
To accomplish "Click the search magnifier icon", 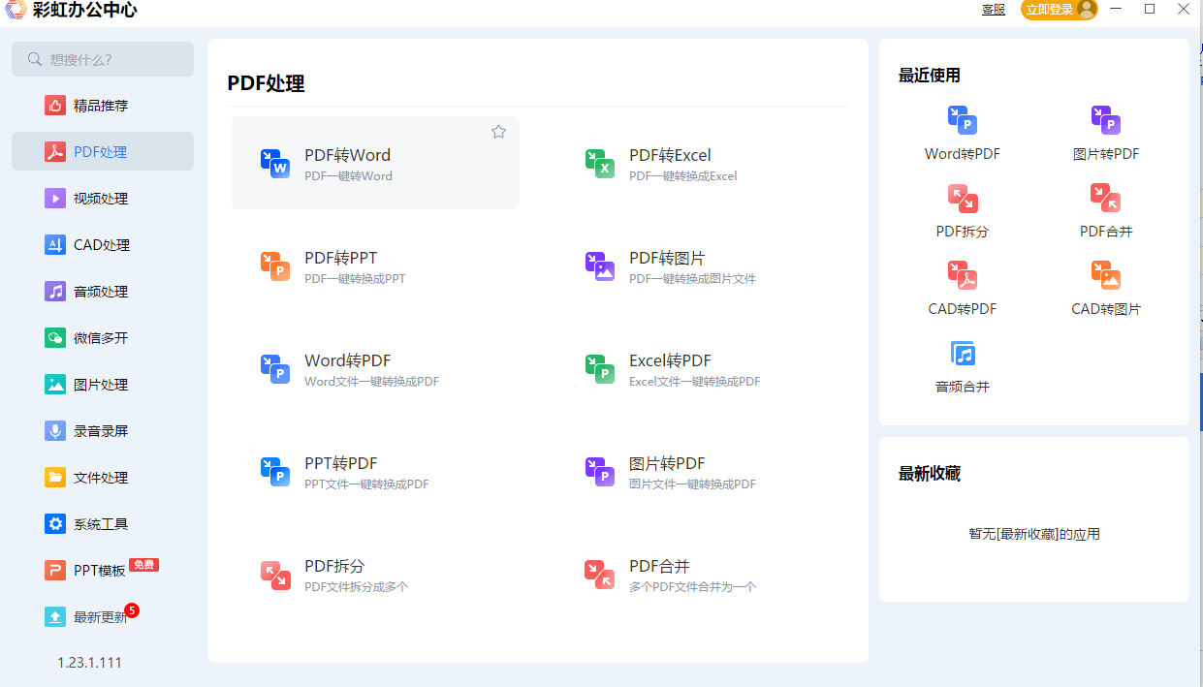I will 35,59.
